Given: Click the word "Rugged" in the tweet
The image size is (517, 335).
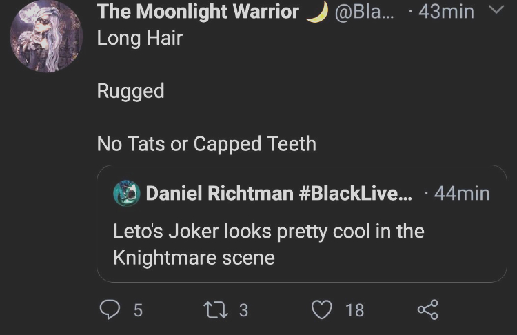Looking at the screenshot, I should tap(130, 91).
